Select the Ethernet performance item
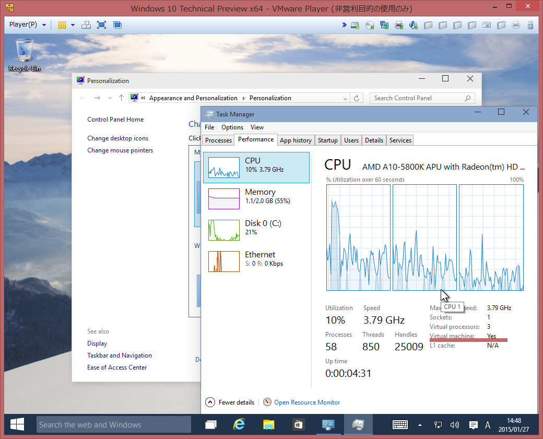543x439 pixels. 256,262
